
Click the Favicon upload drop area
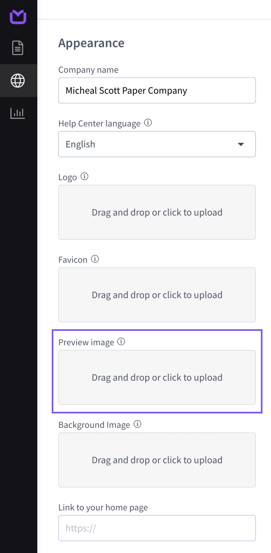coord(157,295)
